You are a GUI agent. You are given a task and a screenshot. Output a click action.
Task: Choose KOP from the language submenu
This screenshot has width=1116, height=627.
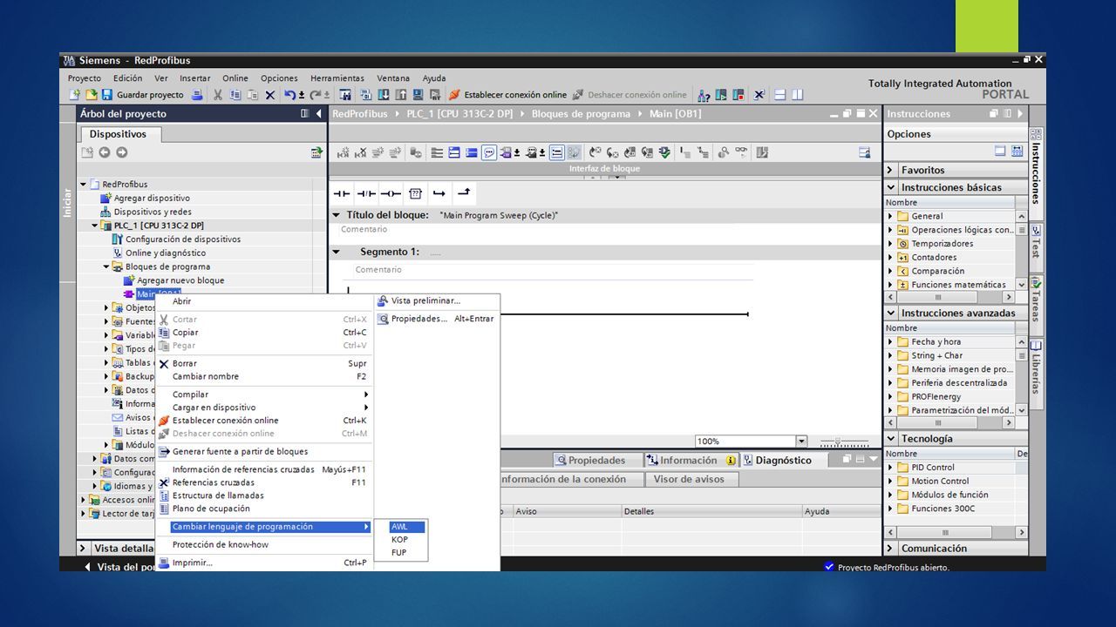pyautogui.click(x=399, y=540)
